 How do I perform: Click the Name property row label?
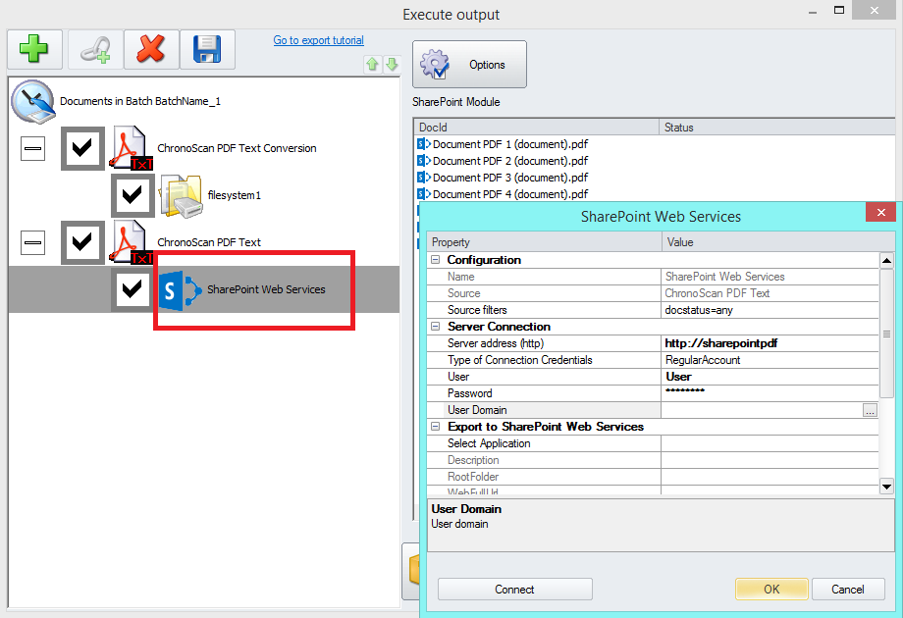tap(461, 277)
